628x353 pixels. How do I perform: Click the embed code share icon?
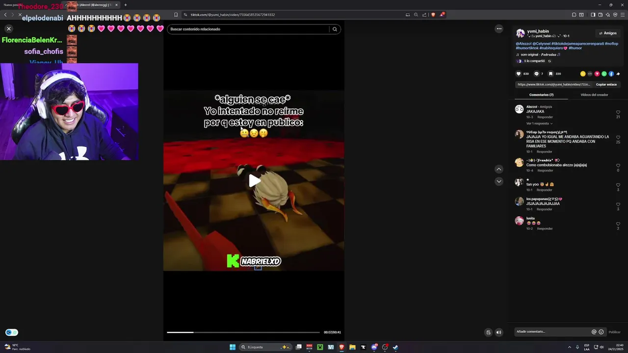[x=590, y=74]
